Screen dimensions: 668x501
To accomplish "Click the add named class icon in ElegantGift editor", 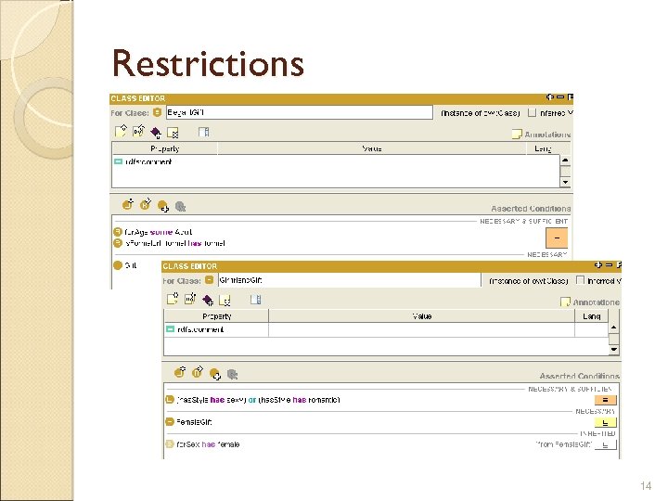I will 162,207.
